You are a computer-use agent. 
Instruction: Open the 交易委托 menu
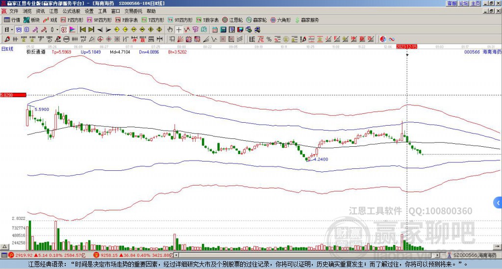(x=133, y=11)
